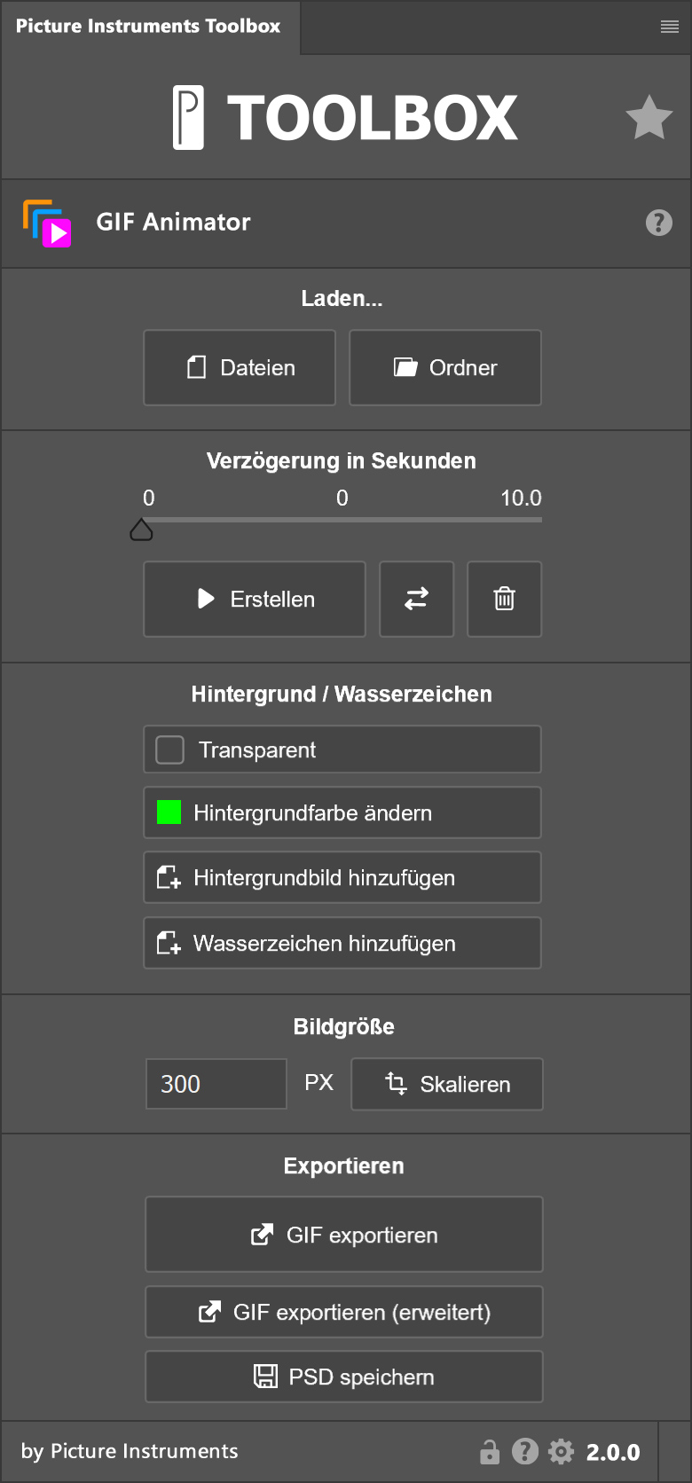This screenshot has width=692, height=1483.
Task: Click the delay slider handle
Action: click(142, 530)
